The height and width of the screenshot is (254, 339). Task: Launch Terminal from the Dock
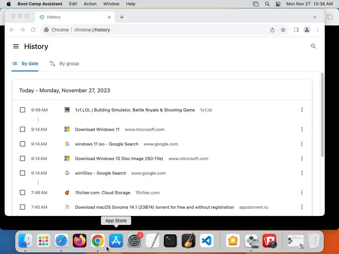pyautogui.click(x=170, y=241)
